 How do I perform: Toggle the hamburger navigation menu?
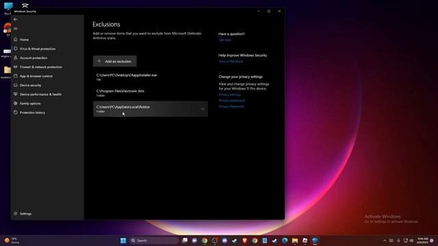tap(16, 29)
